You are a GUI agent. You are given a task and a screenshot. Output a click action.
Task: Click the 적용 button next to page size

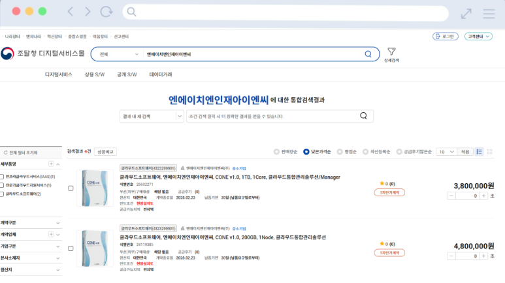465,152
